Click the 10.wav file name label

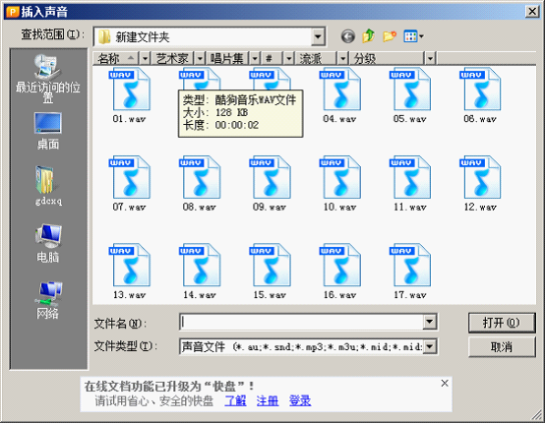[x=340, y=208]
